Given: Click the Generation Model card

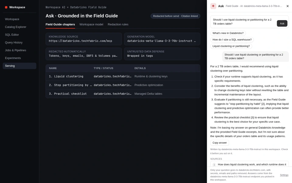Looking at the screenshot, I should [162, 39].
